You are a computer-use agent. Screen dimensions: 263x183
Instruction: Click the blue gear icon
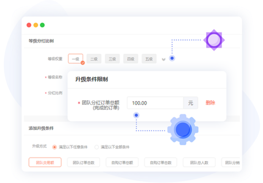(183, 129)
